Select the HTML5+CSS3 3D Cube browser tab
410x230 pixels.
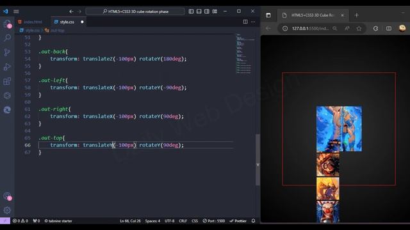click(x=313, y=15)
